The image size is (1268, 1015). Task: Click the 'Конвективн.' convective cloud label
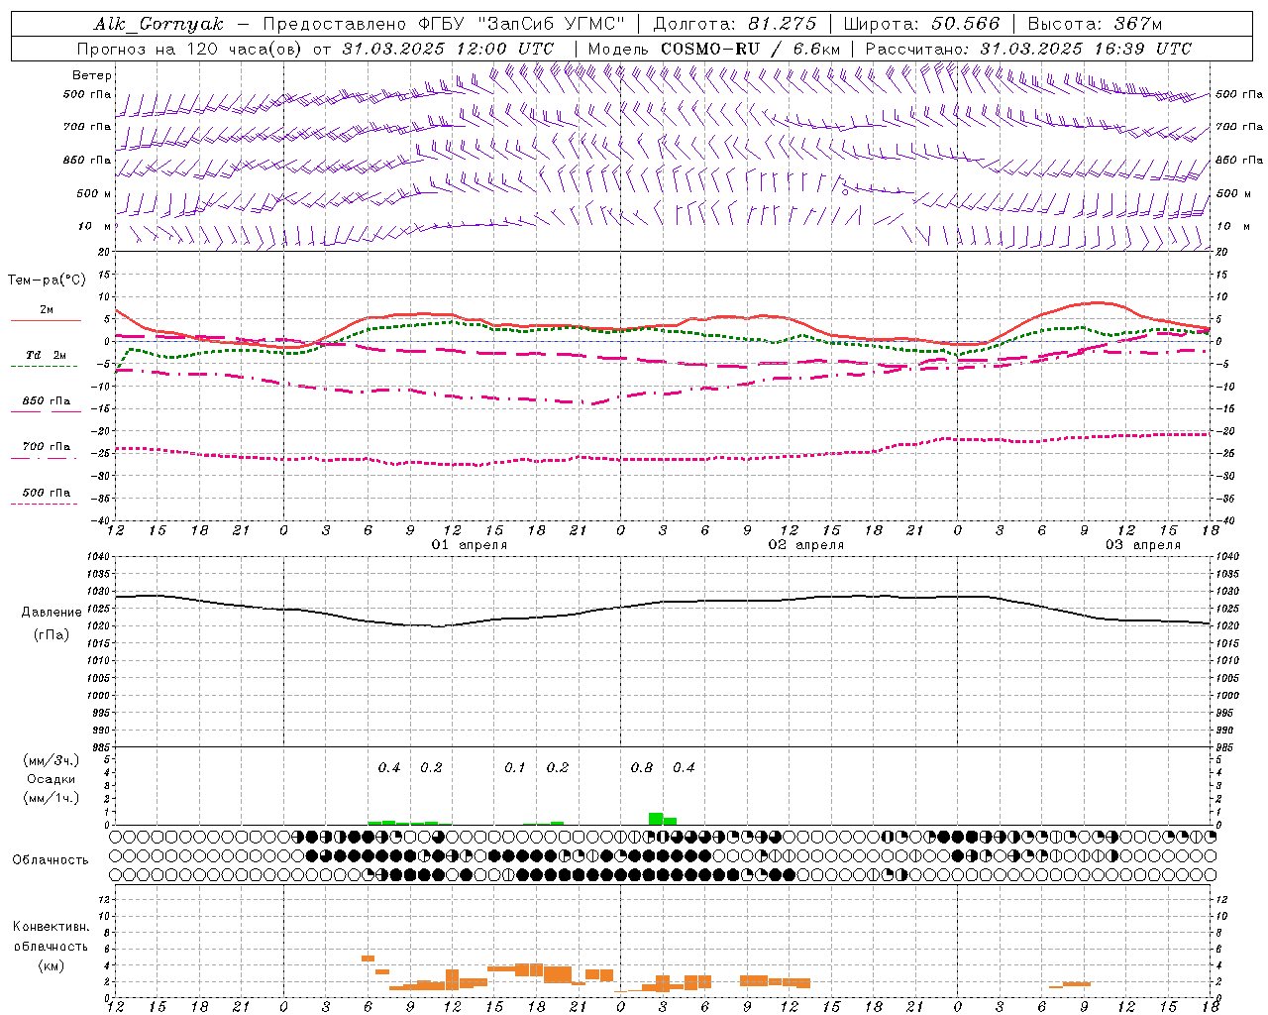pyautogui.click(x=51, y=927)
